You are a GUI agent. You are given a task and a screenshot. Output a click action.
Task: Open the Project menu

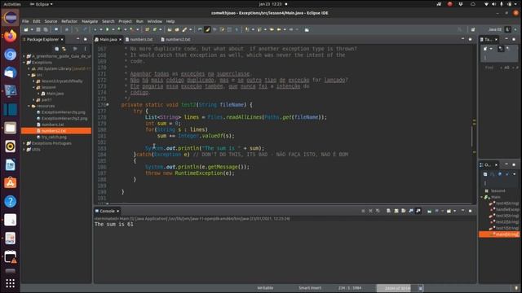click(125, 21)
